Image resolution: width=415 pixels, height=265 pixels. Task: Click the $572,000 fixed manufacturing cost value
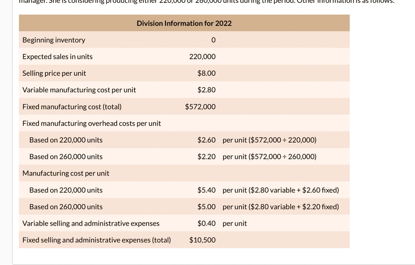(x=200, y=107)
